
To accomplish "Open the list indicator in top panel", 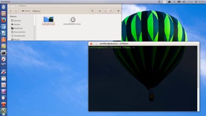I will pyautogui.click(x=159, y=2).
